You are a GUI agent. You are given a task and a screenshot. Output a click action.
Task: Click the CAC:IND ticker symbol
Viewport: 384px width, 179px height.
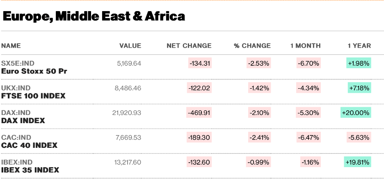[x=16, y=137]
